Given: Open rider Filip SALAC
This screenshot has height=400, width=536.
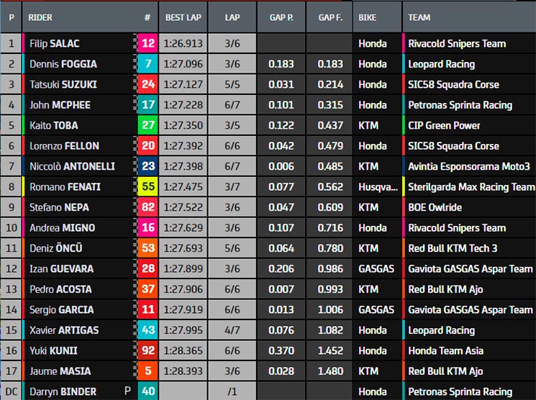Looking at the screenshot, I should coord(55,44).
